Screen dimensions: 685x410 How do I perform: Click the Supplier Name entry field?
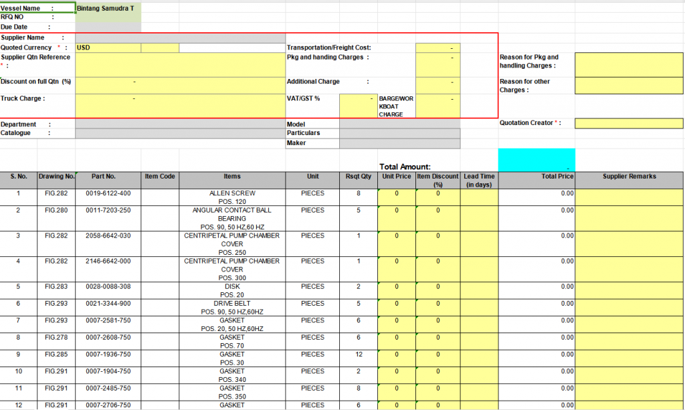click(180, 37)
